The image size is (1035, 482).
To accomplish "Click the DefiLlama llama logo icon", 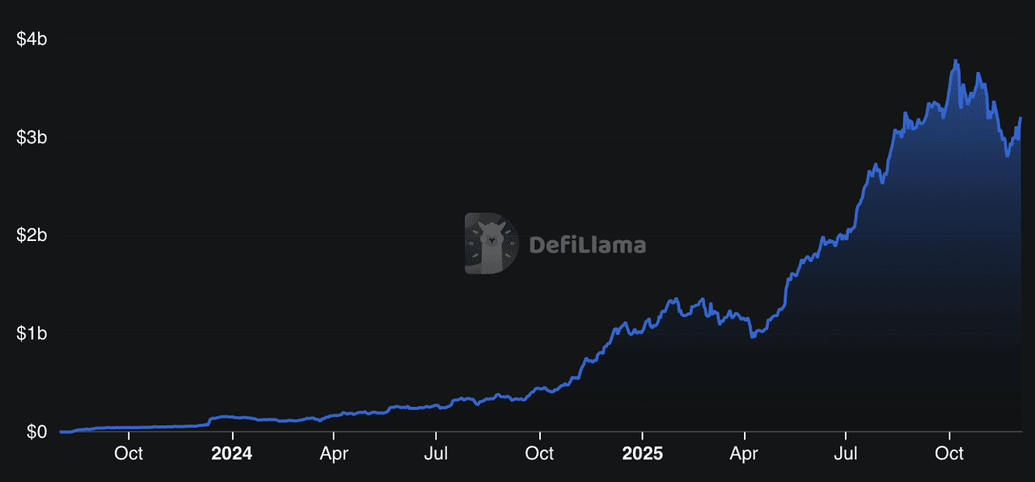I will tap(491, 243).
